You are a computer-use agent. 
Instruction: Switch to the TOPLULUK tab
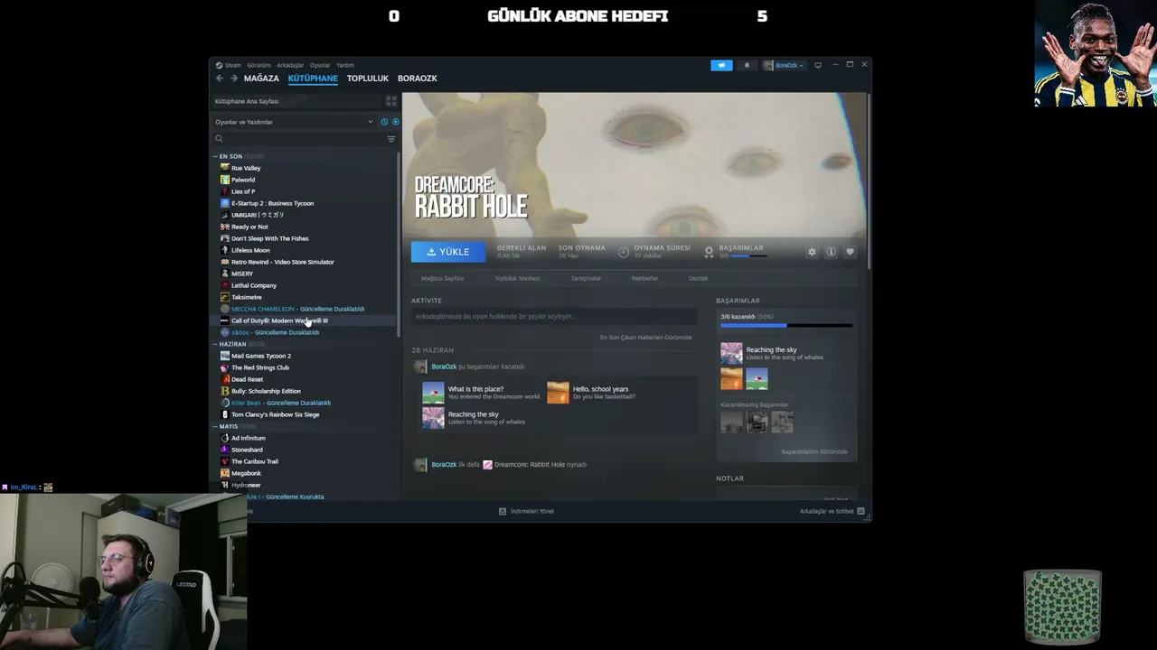point(368,79)
